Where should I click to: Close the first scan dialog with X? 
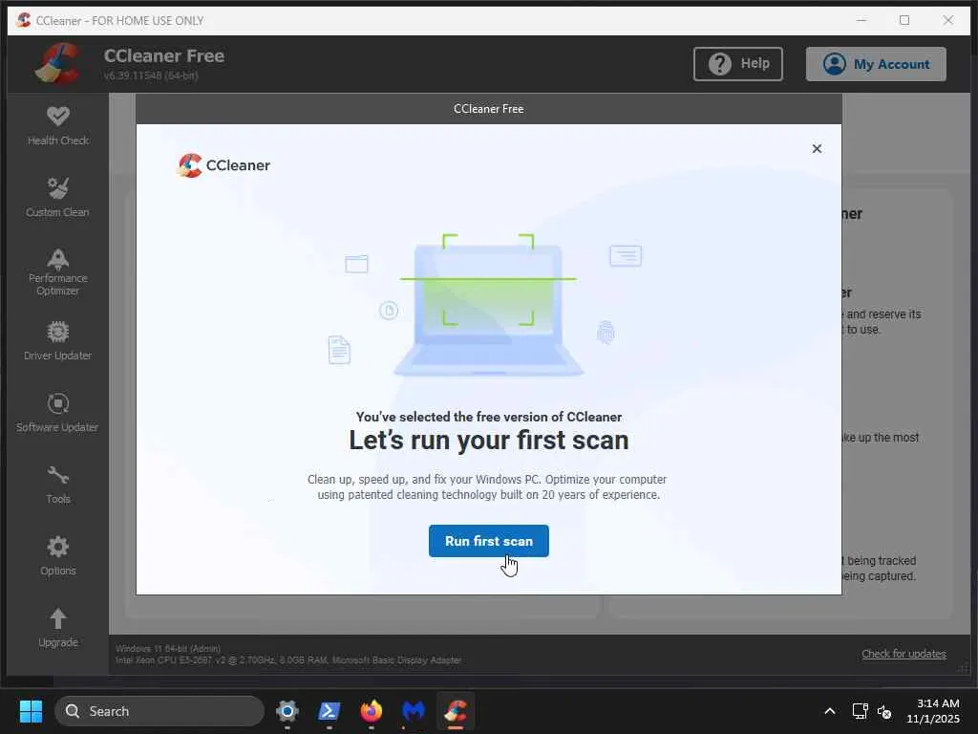coord(817,148)
